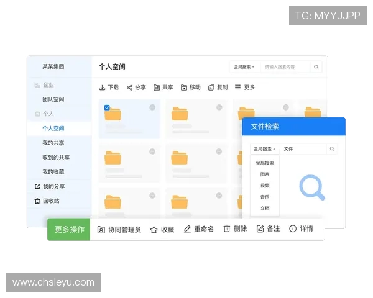Viewport: 373px width, 298px height.
Task: Click the 删除 trash icon
Action: point(227,228)
